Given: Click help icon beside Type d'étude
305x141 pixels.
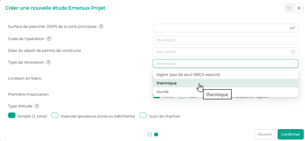Looking at the screenshot, I should [x=37, y=106].
